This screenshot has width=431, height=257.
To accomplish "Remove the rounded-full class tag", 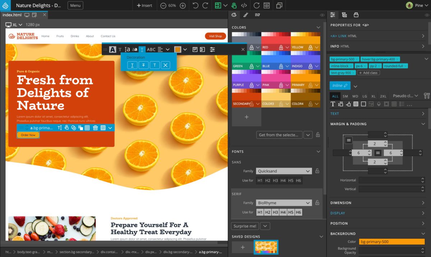I will 405,66.
